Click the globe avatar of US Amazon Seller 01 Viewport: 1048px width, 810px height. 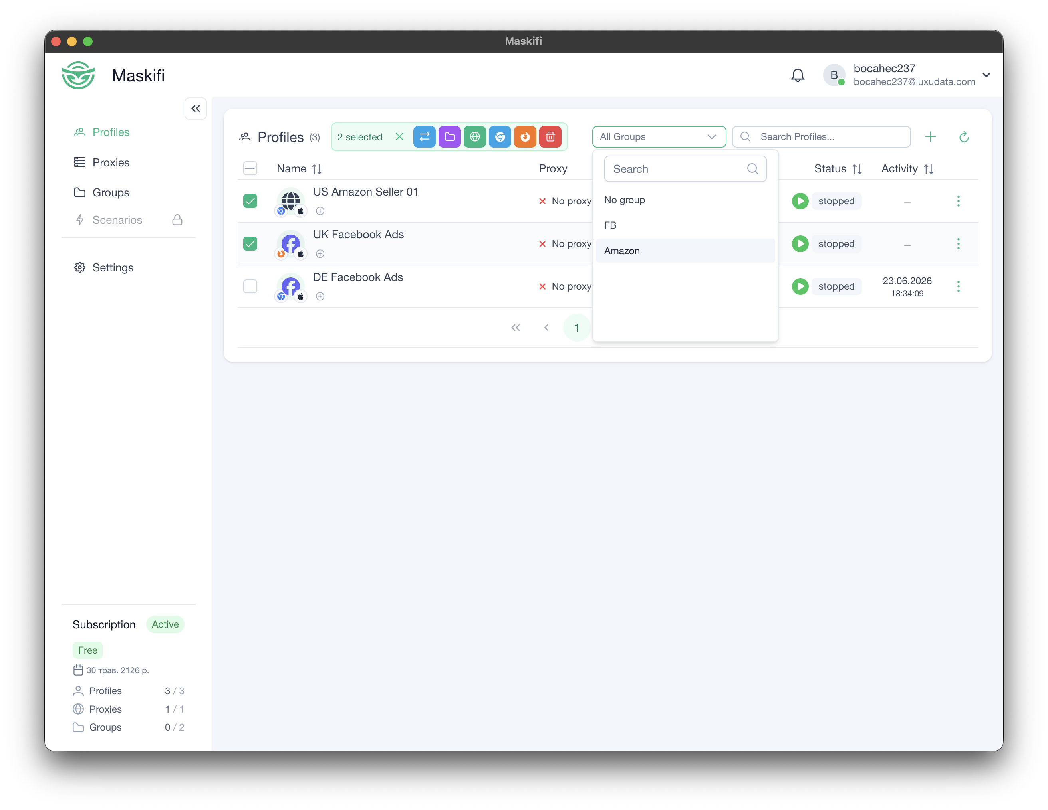point(291,200)
